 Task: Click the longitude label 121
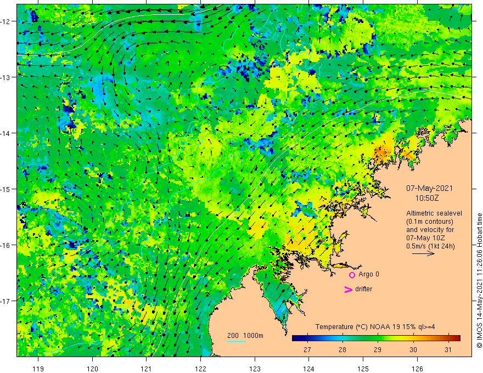tap(147, 369)
